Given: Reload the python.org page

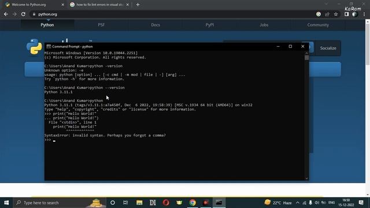Looking at the screenshot, I should click(23, 14).
